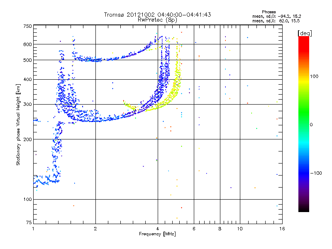Viewport: 332px width, 249px height.
Task: Click the "[deg]" colorbar unit label
Action: point(305,33)
